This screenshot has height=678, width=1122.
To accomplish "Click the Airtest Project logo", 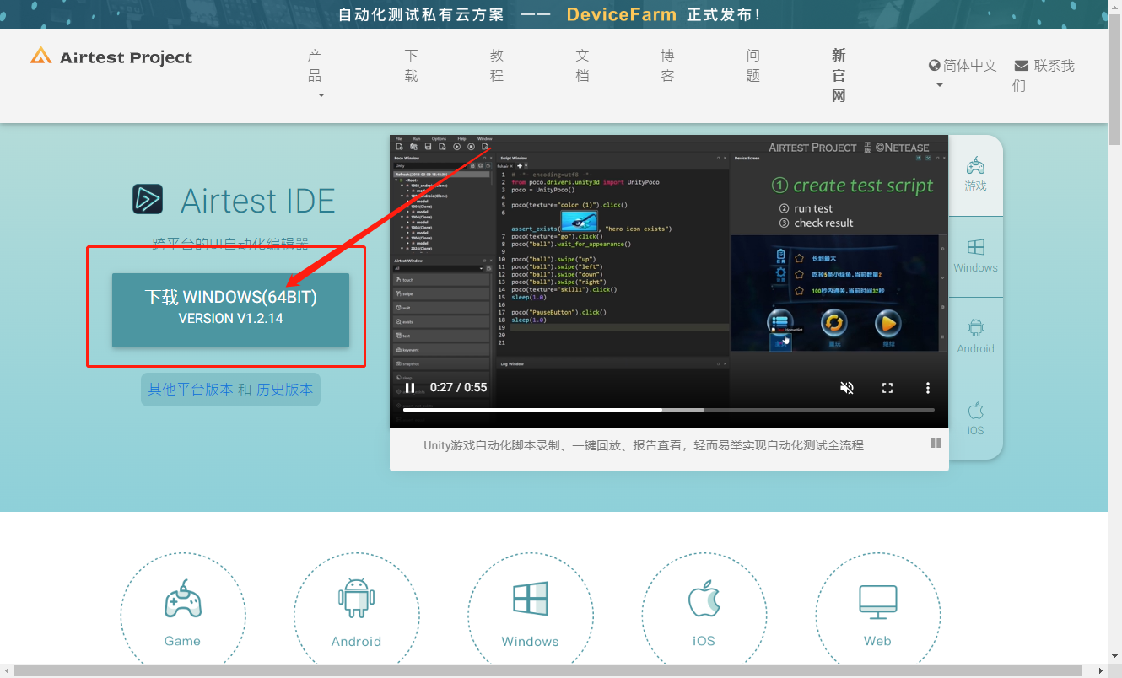I will pos(111,57).
